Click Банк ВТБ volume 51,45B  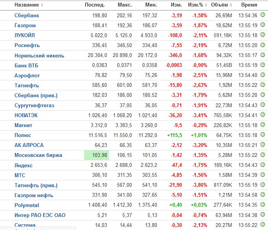click(x=224, y=65)
